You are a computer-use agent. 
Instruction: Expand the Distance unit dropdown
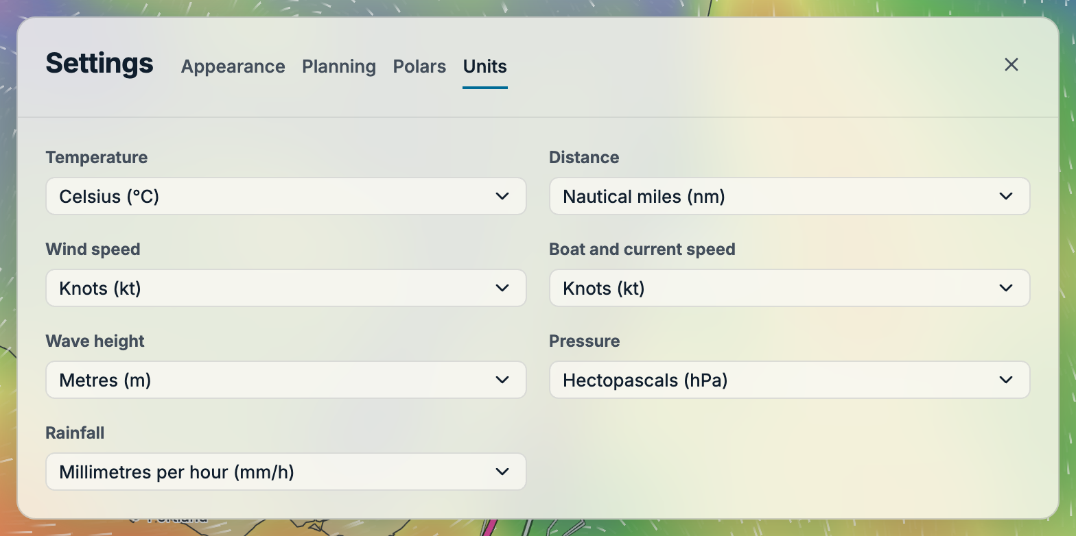[790, 196]
